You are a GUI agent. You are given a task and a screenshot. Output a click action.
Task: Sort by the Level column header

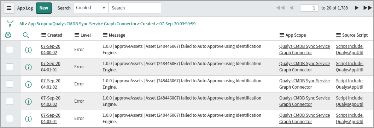click(86, 35)
